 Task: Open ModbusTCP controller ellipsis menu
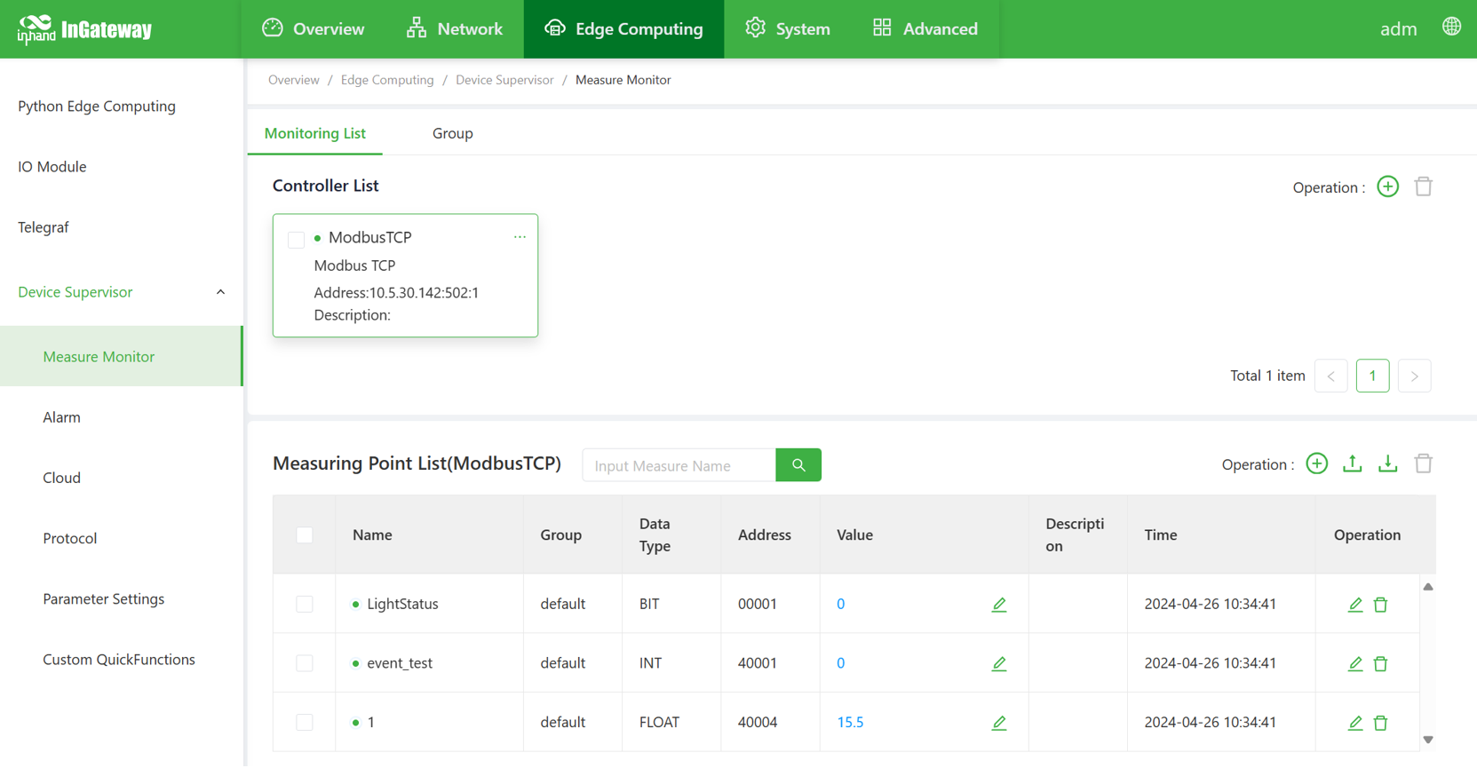coord(520,237)
